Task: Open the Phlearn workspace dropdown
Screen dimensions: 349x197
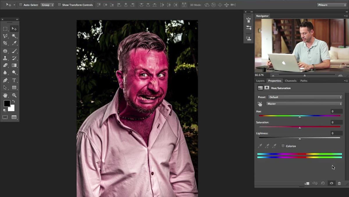Action: (332, 5)
